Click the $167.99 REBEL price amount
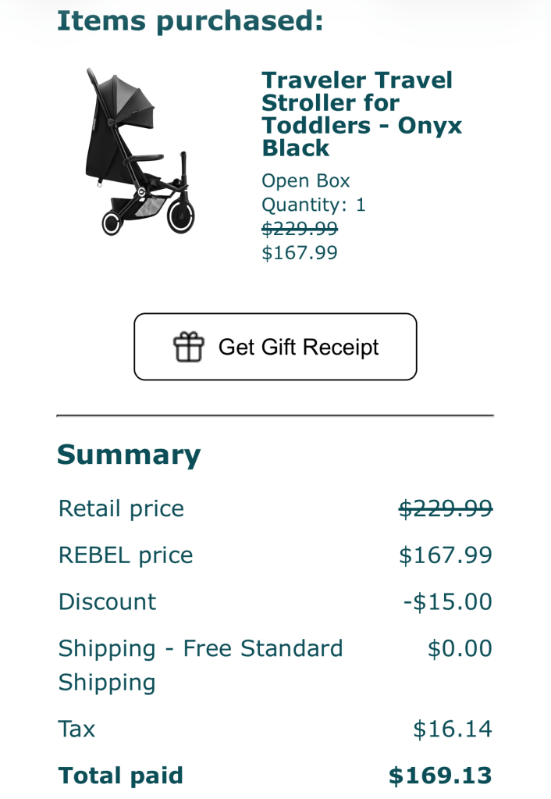 pos(445,555)
